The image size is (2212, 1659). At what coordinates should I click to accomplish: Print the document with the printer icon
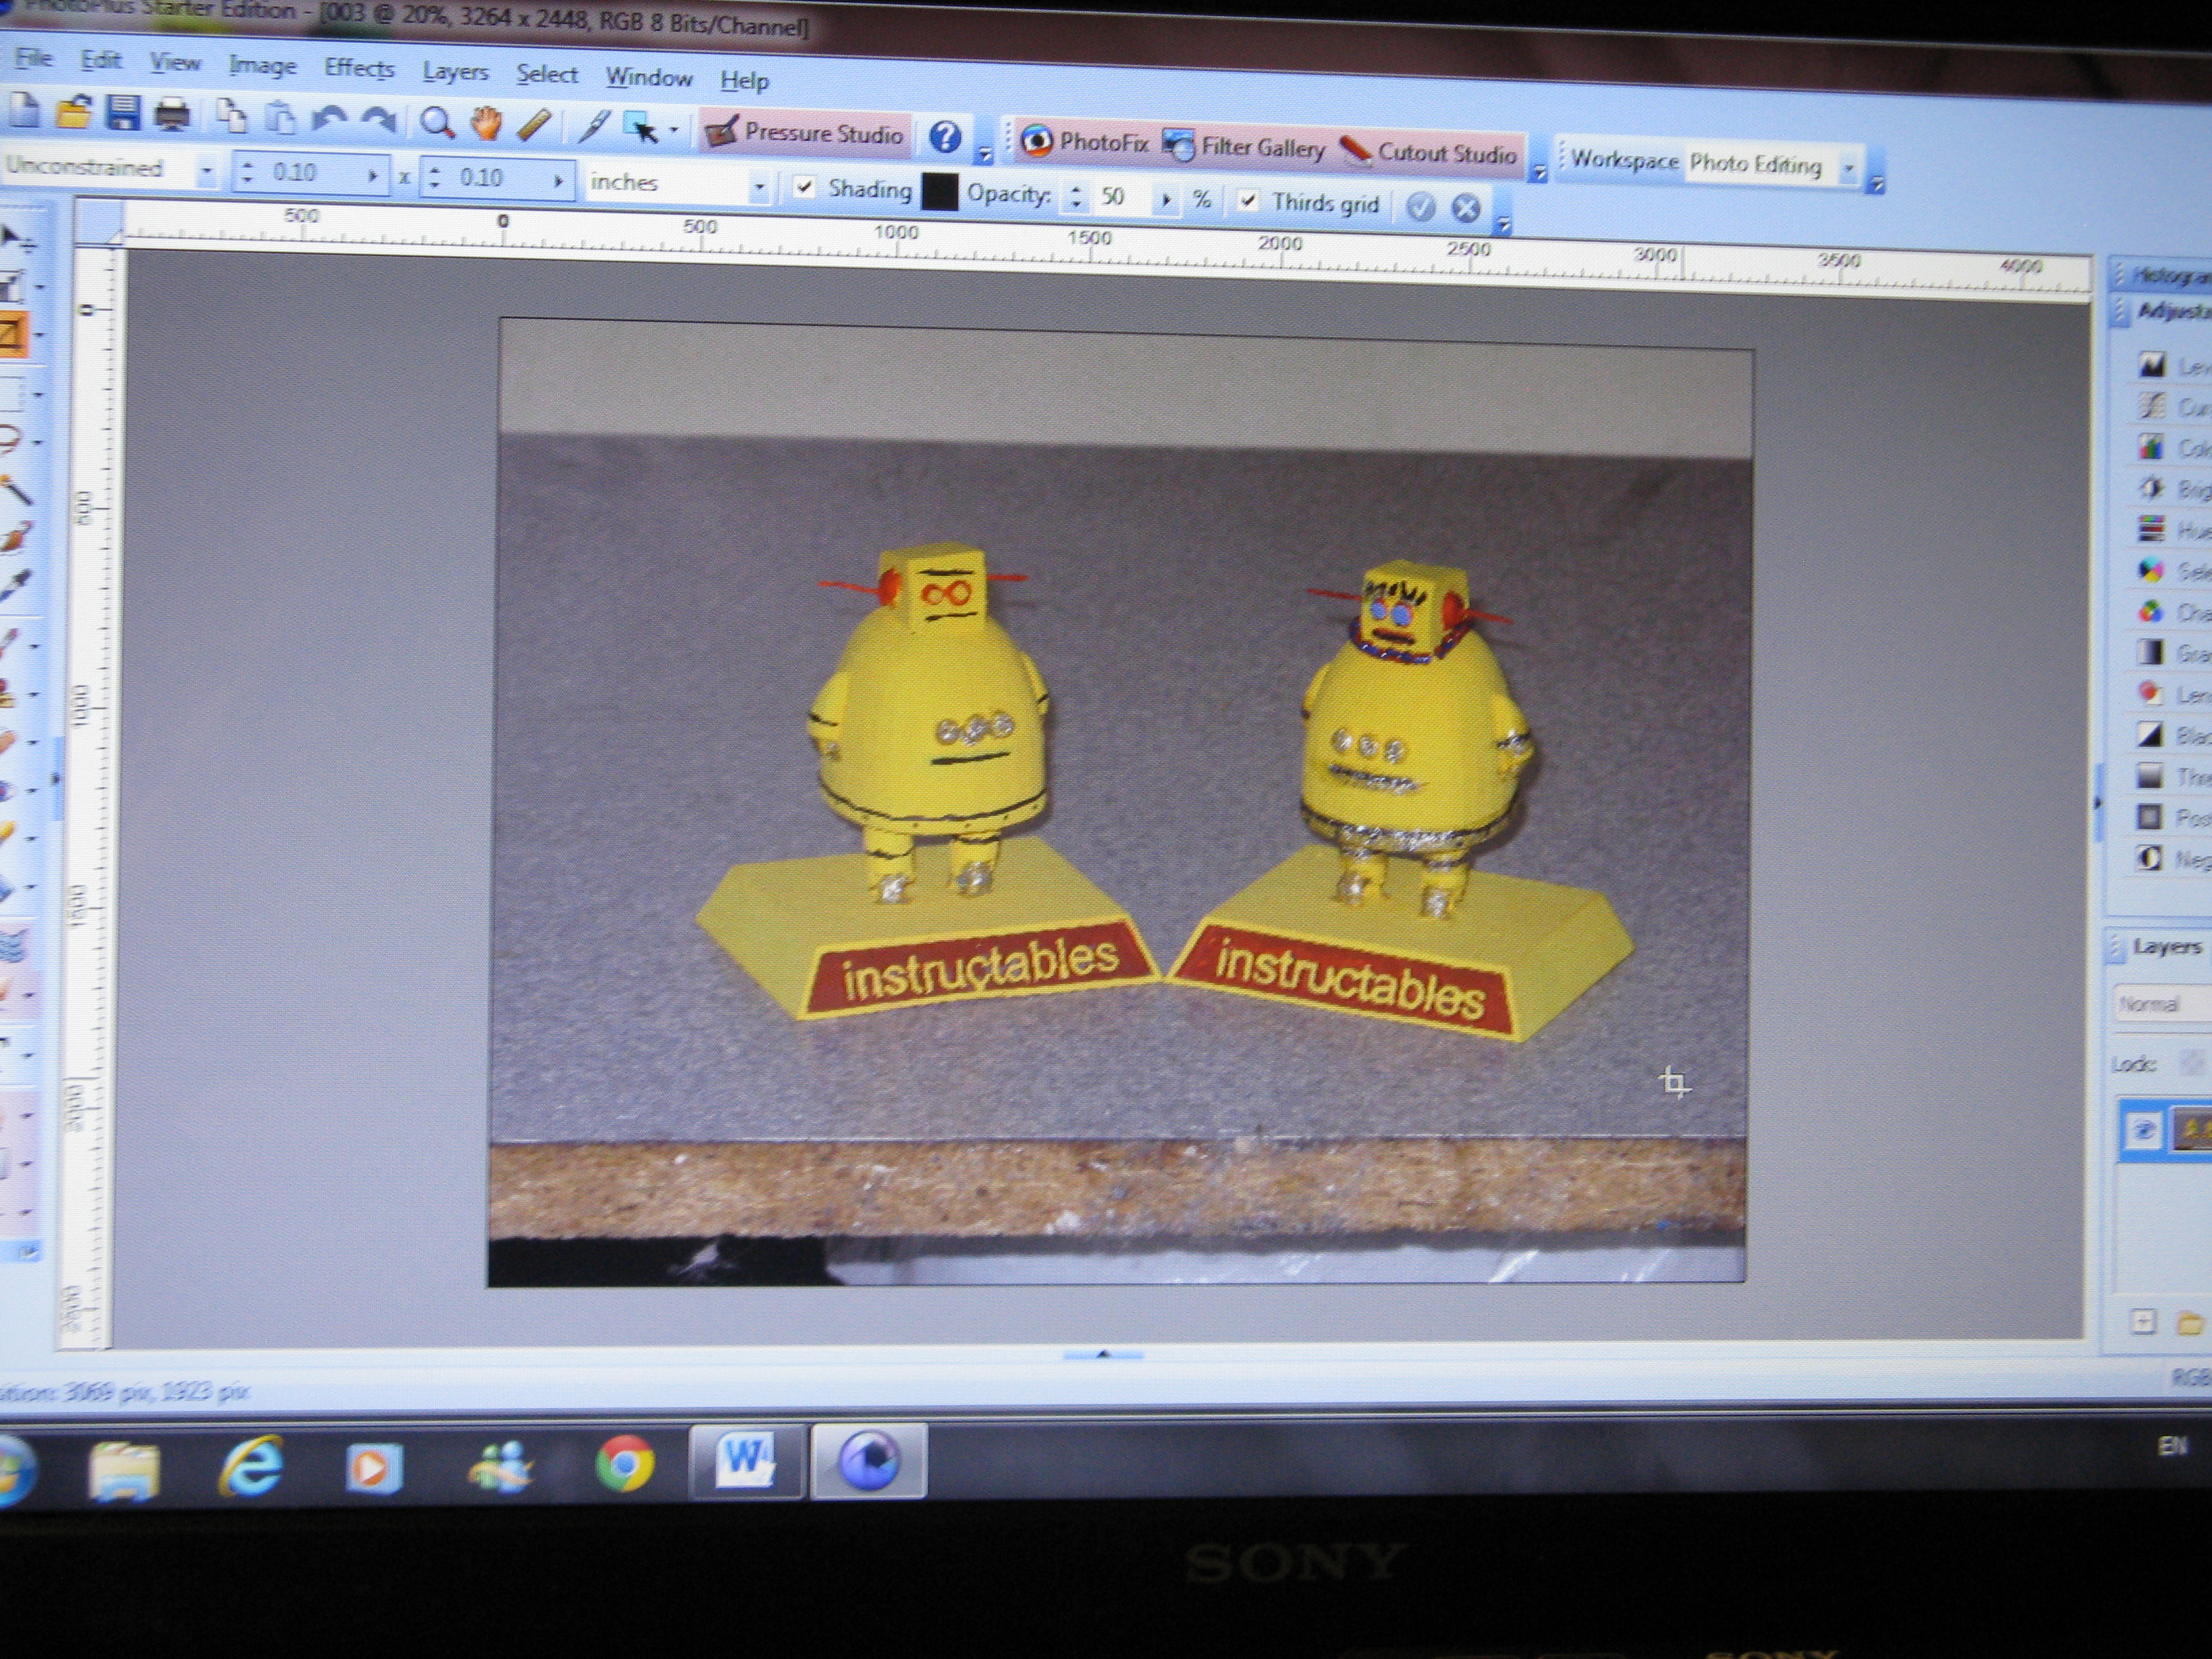(x=173, y=115)
